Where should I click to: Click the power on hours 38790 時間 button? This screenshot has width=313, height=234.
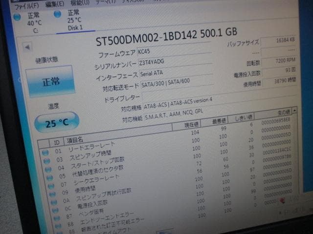(x=280, y=81)
